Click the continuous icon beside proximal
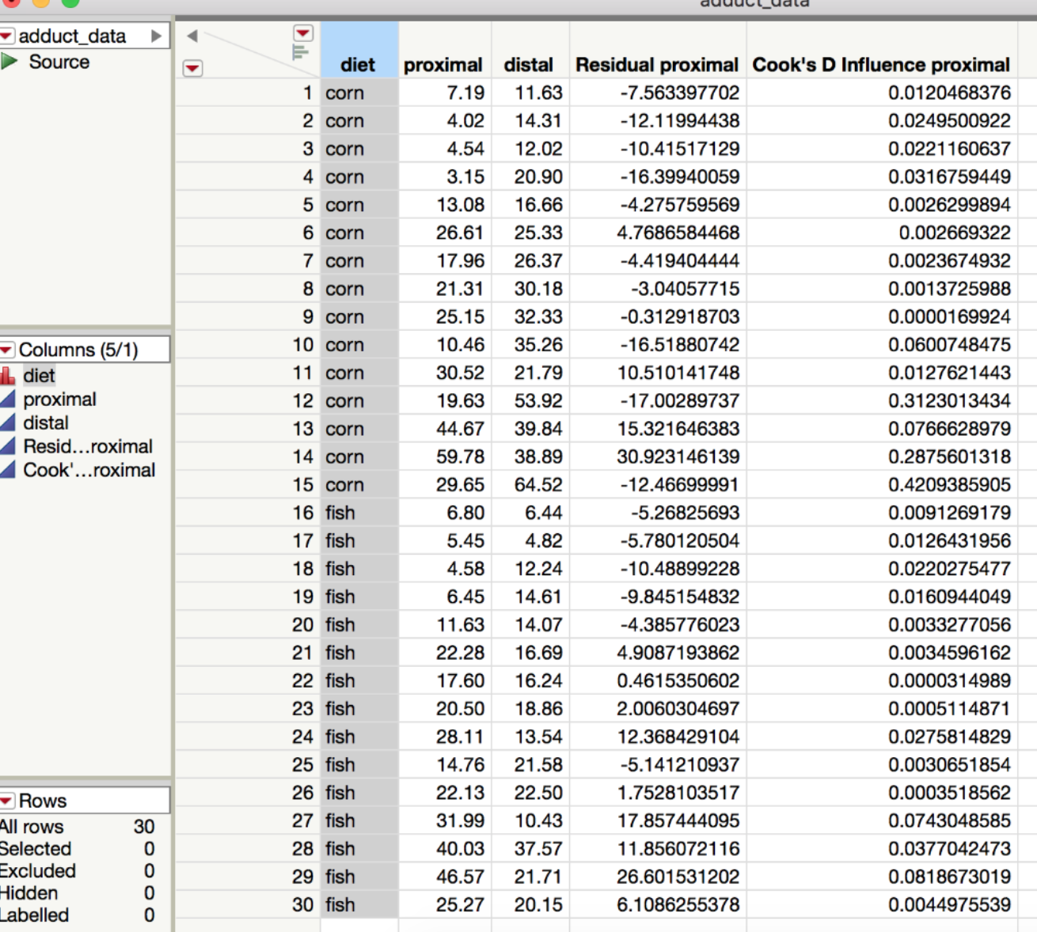The width and height of the screenshot is (1037, 932). click(x=8, y=400)
